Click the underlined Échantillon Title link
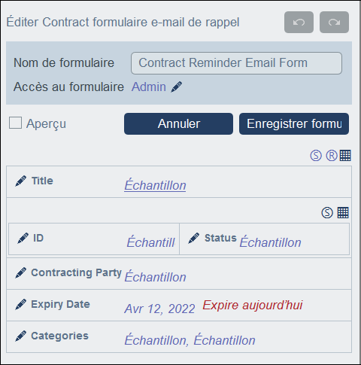Image resolution: width=361 pixels, height=365 pixels. (155, 185)
